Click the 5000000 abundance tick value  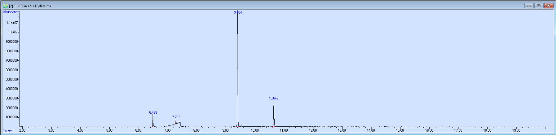pyautogui.click(x=12, y=80)
